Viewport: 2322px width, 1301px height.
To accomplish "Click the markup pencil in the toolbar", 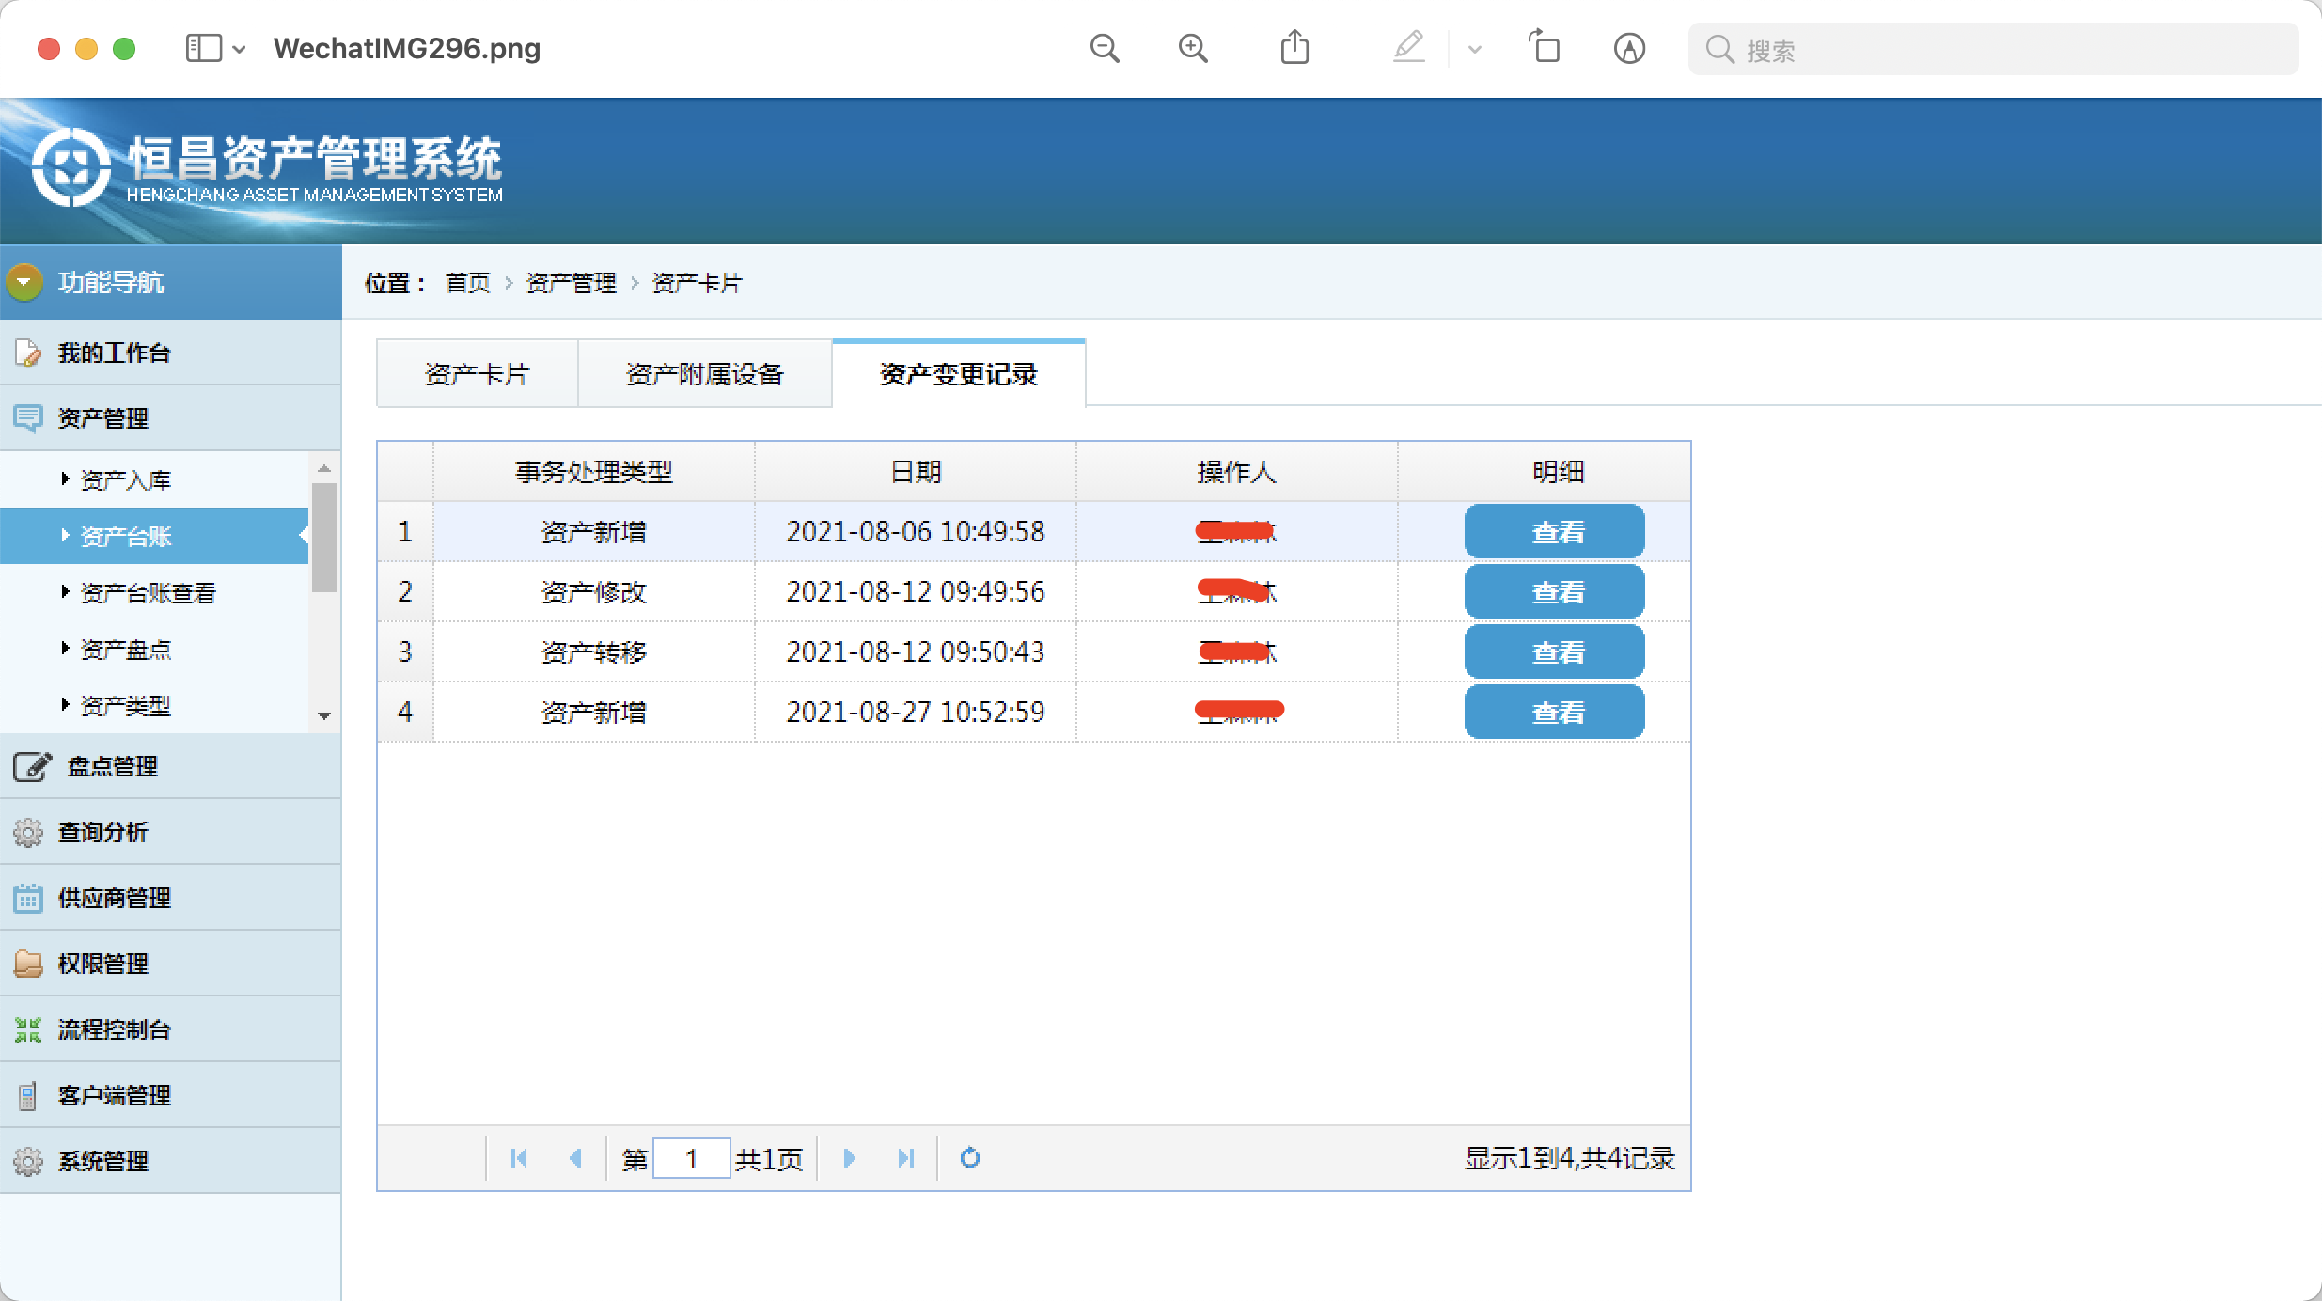I will (1407, 48).
